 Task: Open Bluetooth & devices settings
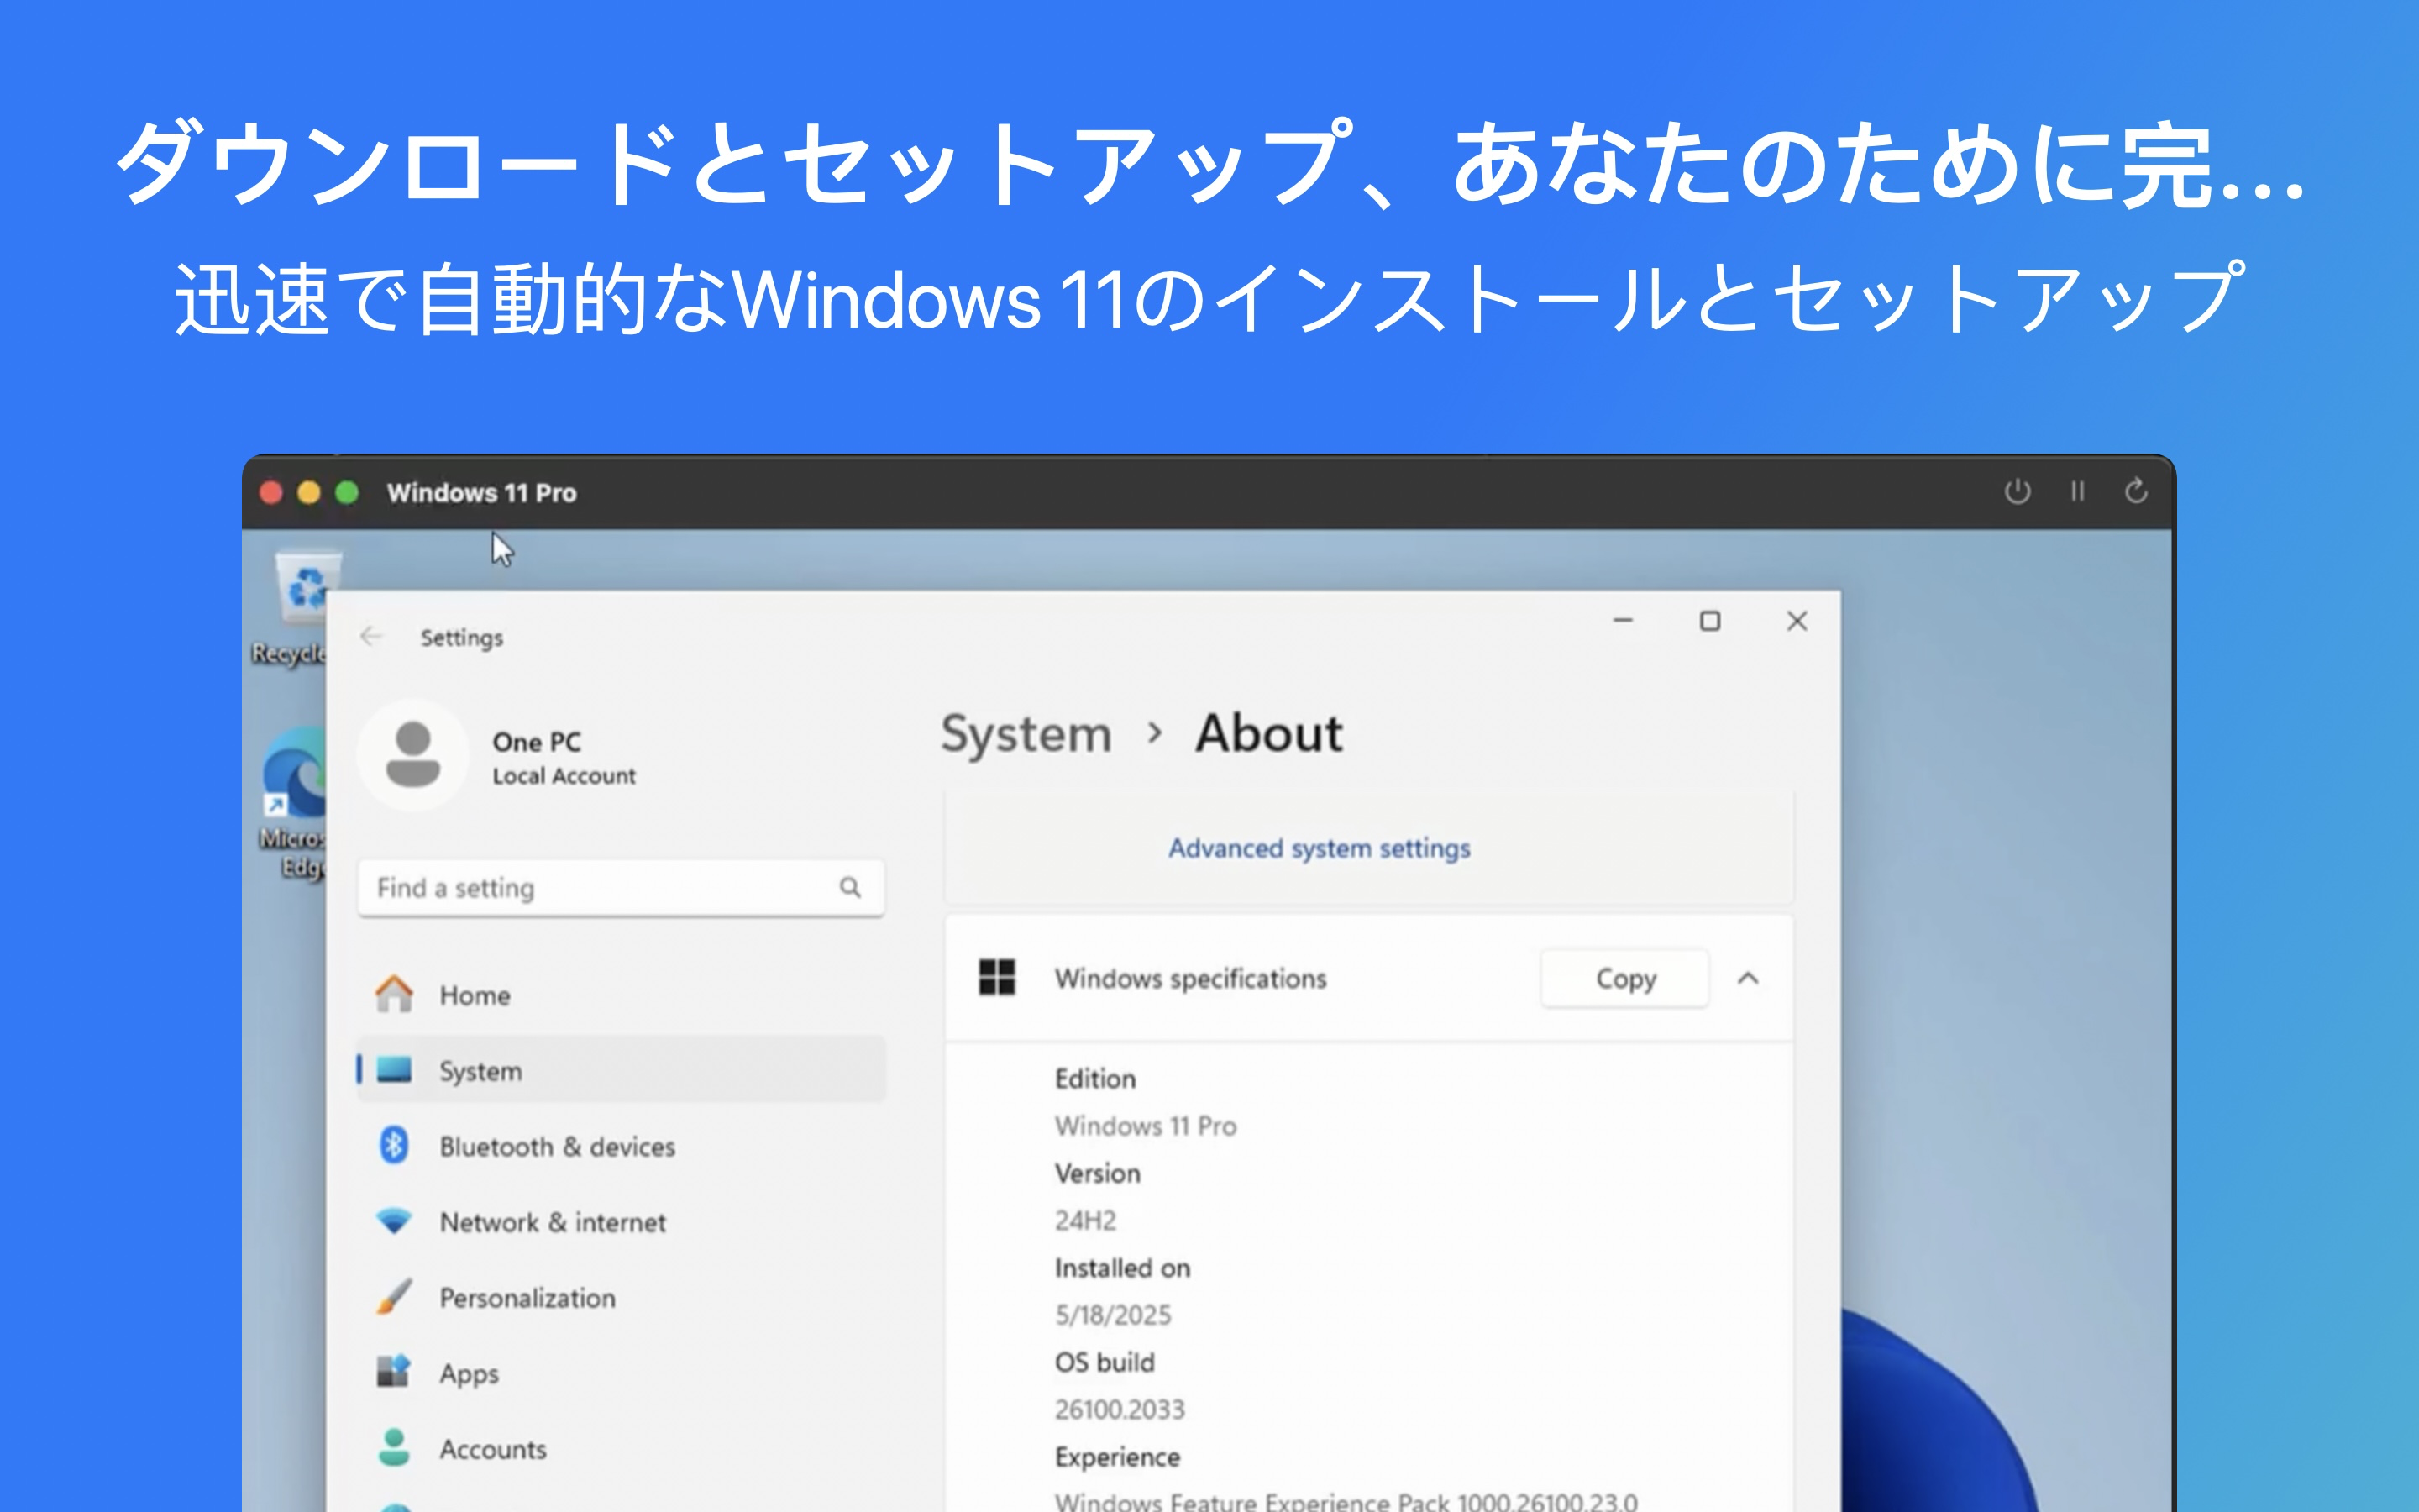click(621, 1146)
